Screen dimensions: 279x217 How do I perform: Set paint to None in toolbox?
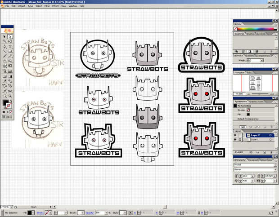tap(11, 112)
